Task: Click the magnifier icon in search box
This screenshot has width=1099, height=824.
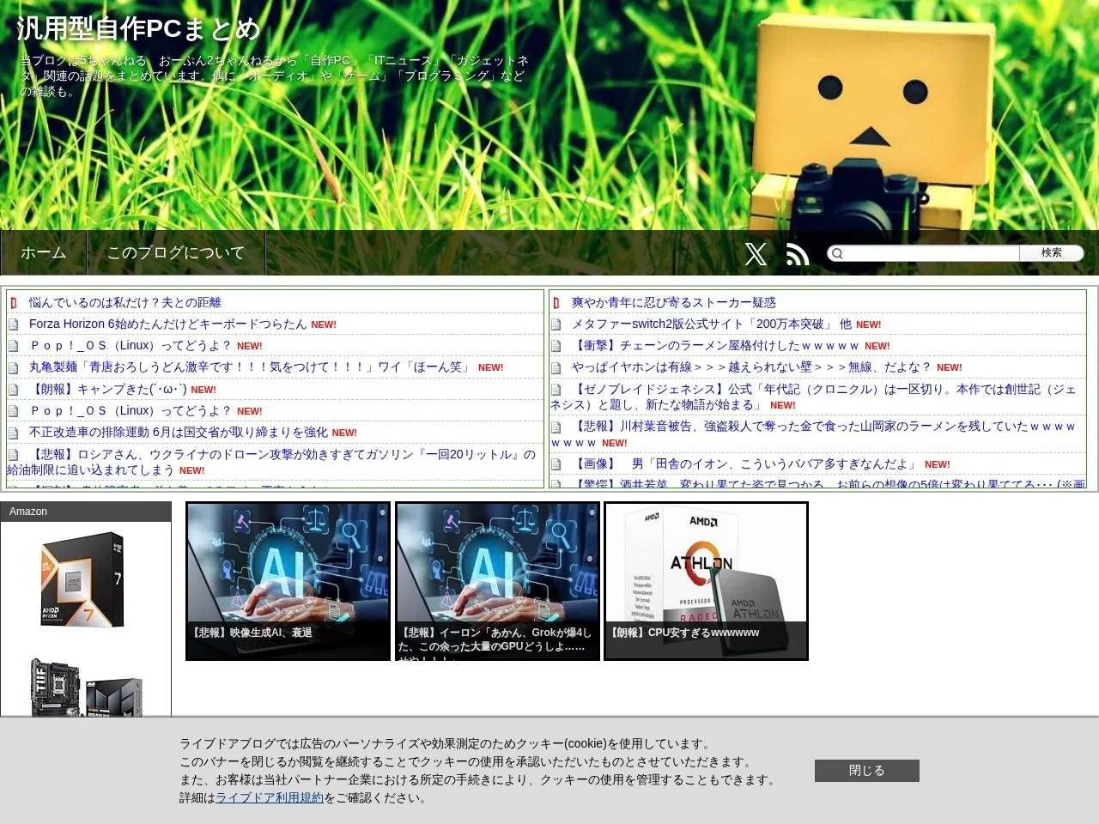Action: tap(837, 253)
